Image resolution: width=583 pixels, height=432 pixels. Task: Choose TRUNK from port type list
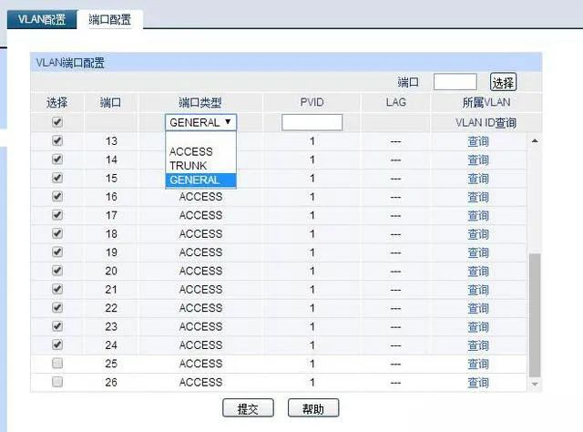189,166
